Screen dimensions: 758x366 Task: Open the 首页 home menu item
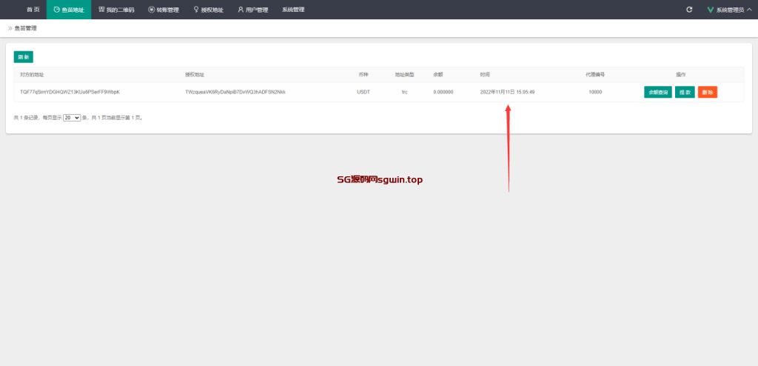point(33,10)
